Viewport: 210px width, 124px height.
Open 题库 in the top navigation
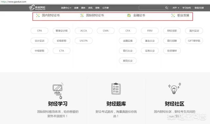pyautogui.click(x=83, y=8)
